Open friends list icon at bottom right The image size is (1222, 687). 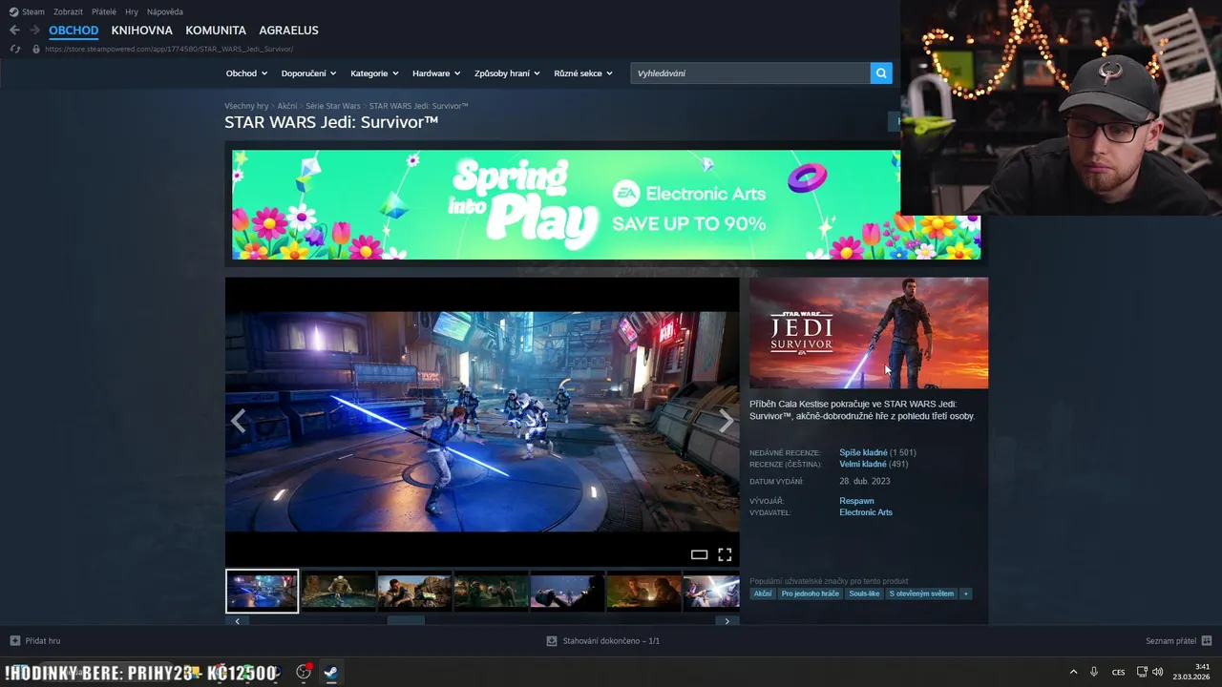1207,640
